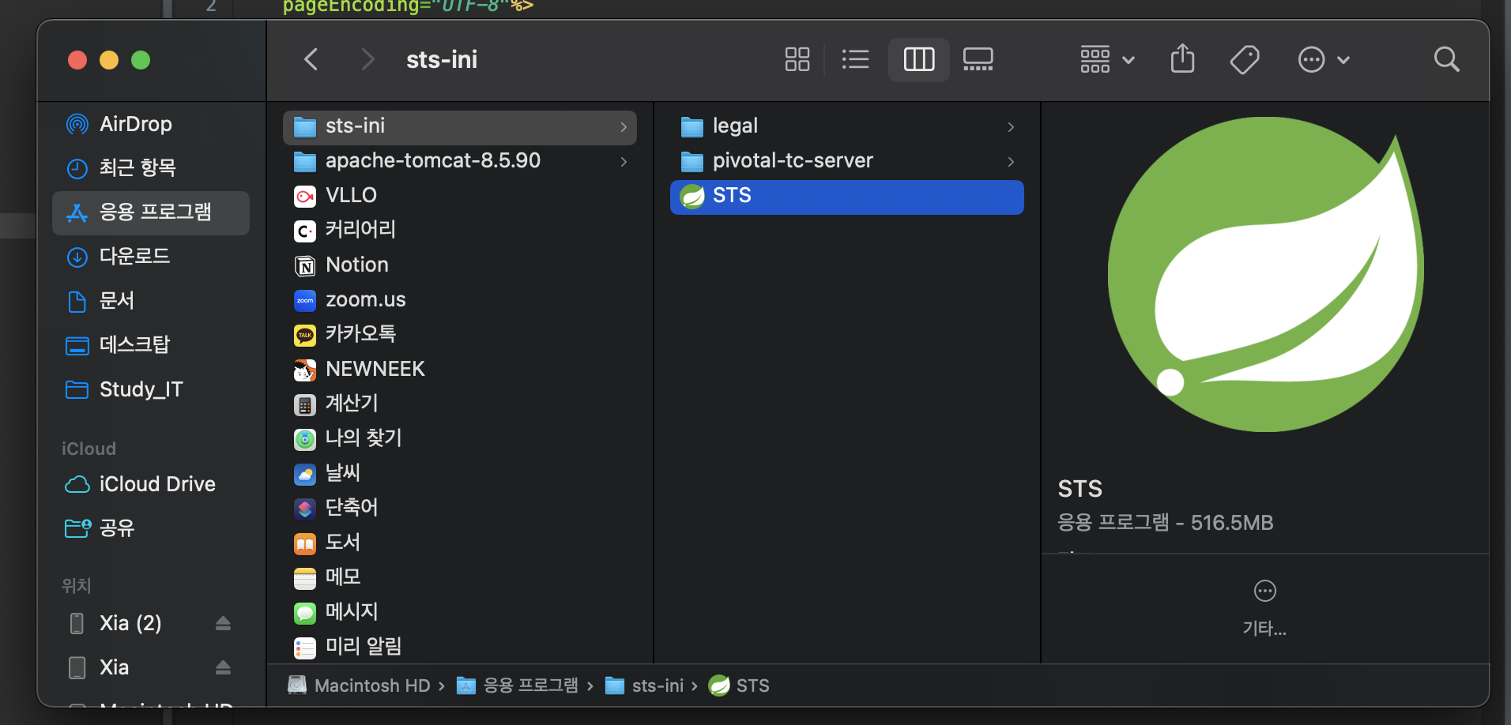Click the Search magnifier icon
The image size is (1511, 725).
[x=1446, y=59]
